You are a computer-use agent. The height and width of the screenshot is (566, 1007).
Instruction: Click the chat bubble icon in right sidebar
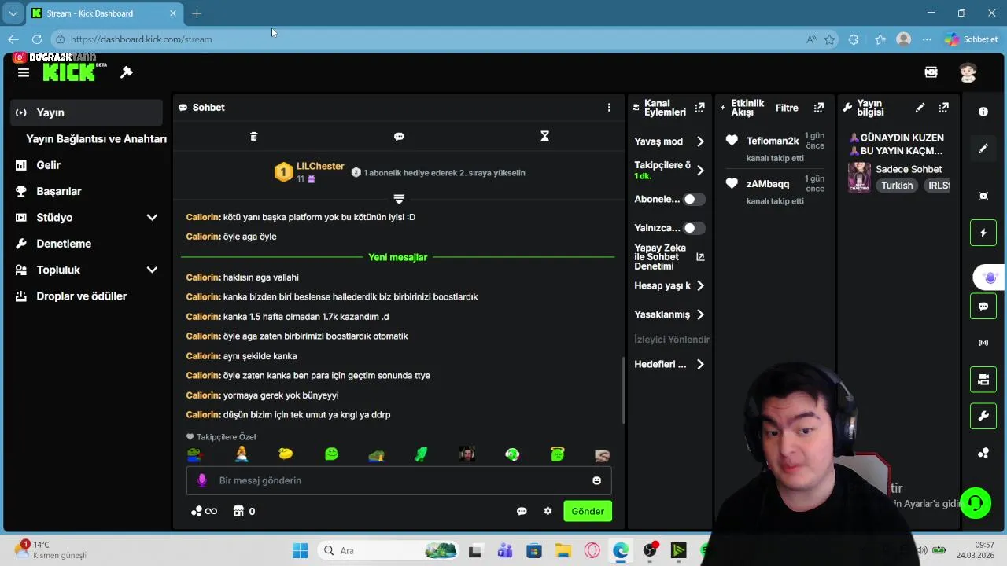(983, 306)
